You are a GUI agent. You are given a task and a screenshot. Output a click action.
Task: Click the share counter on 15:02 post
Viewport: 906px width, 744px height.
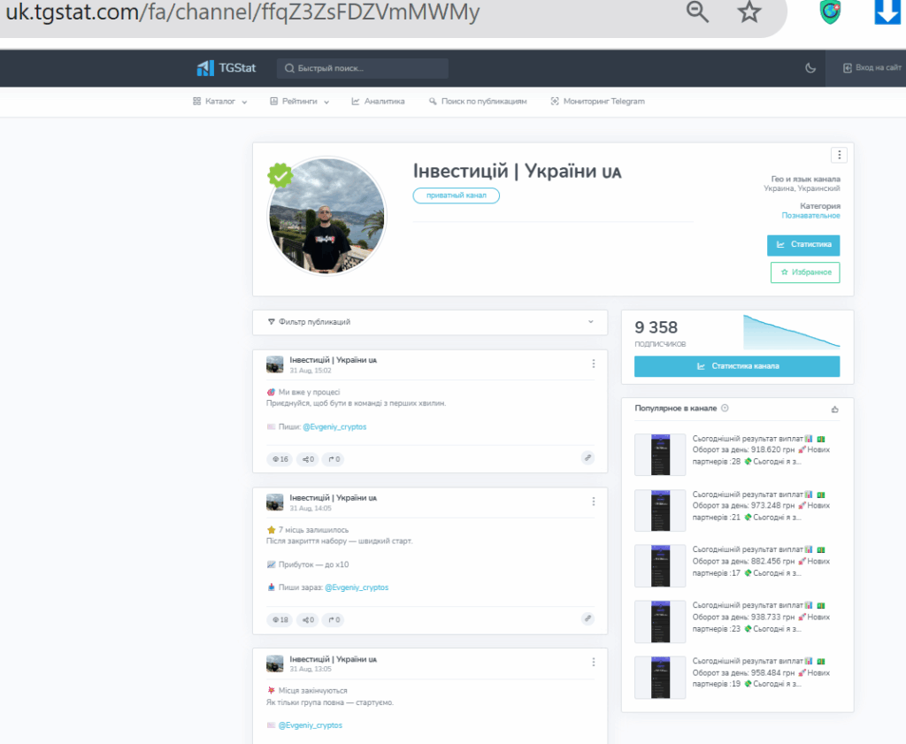point(308,459)
